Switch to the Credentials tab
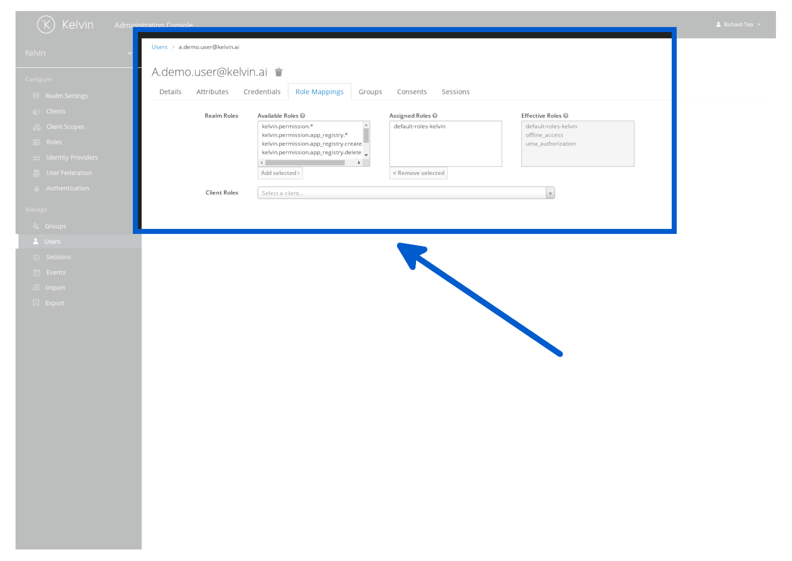Viewport: 792px width, 561px height. pyautogui.click(x=262, y=92)
